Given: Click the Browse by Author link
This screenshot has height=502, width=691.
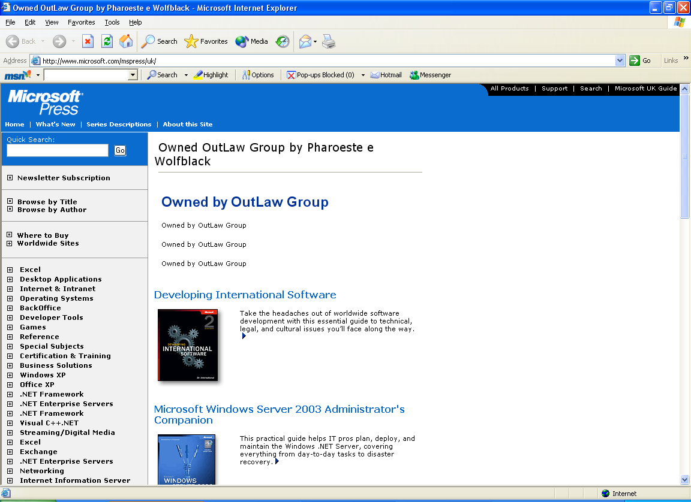Looking at the screenshot, I should [x=52, y=210].
